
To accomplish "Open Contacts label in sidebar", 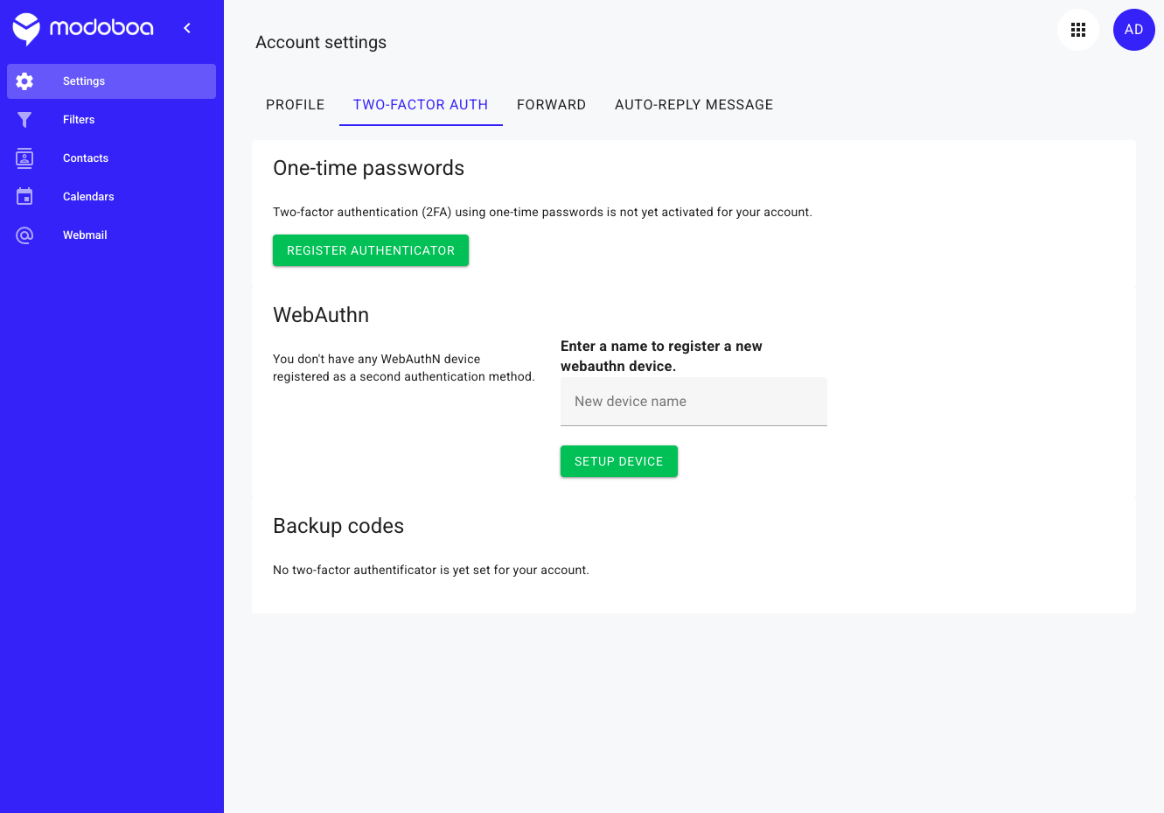I will [86, 158].
